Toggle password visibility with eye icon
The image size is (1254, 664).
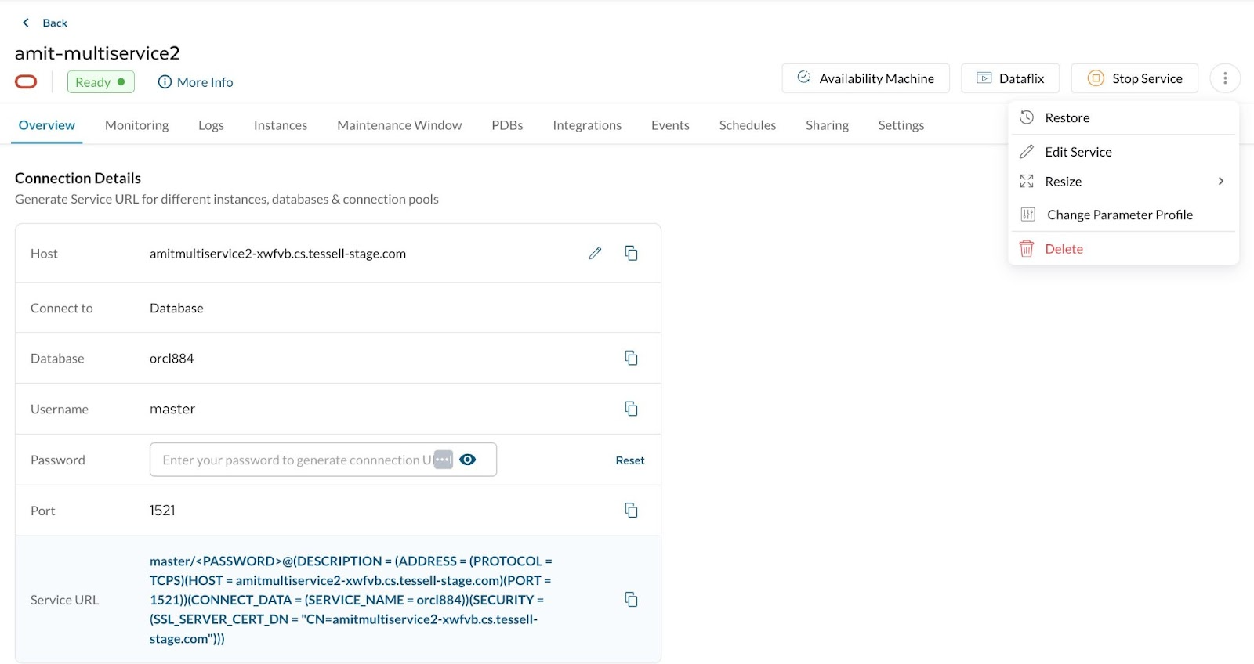pyautogui.click(x=468, y=460)
